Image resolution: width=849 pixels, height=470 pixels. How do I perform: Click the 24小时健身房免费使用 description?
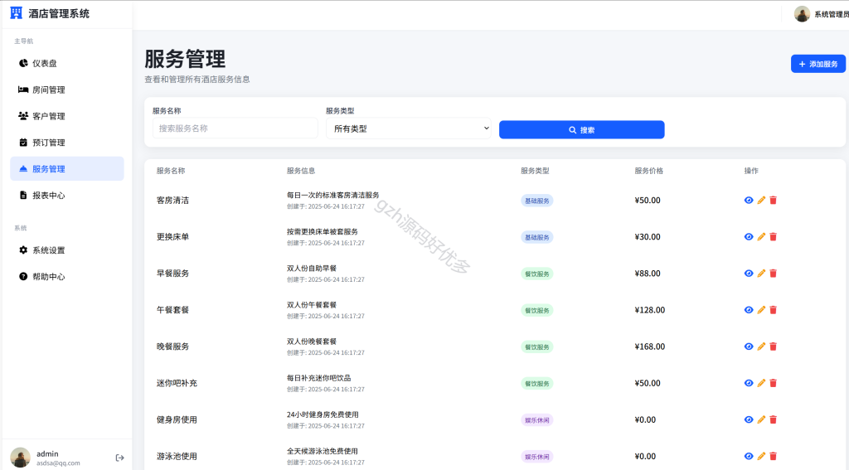(x=323, y=414)
